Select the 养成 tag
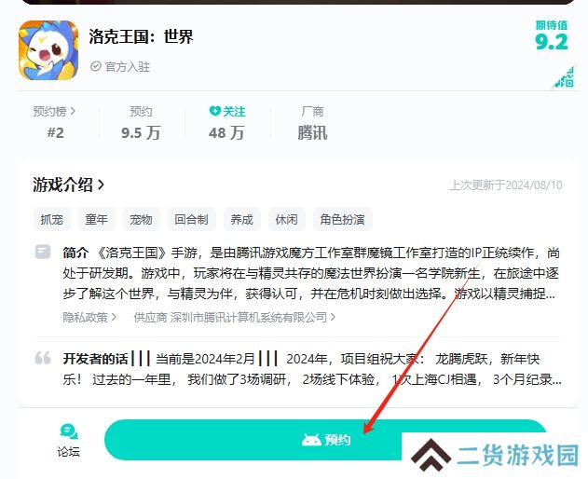588x479 pixels. tap(242, 219)
